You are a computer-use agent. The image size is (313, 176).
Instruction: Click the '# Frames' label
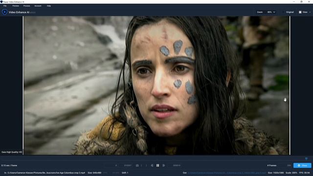coord(272,165)
